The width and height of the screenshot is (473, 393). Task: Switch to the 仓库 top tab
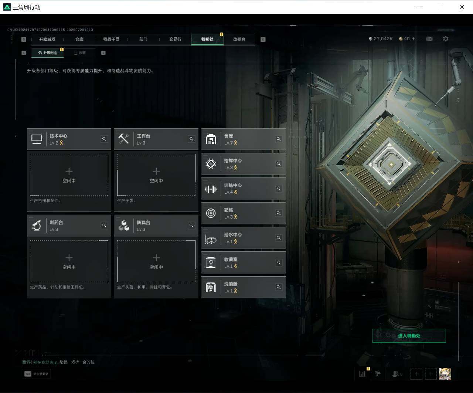click(79, 39)
